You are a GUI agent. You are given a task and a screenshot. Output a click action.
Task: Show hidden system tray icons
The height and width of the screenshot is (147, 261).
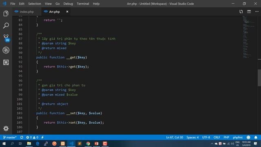point(212,143)
